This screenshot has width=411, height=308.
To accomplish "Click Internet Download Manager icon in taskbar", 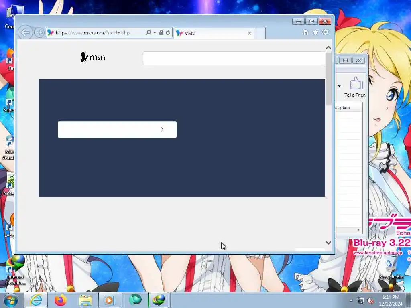I will (159, 300).
